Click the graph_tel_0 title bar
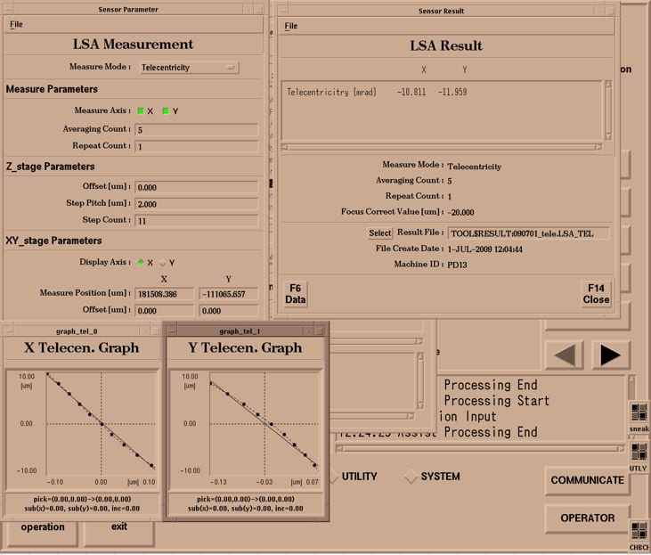Screen dimensions: 651x555 (x=77, y=331)
